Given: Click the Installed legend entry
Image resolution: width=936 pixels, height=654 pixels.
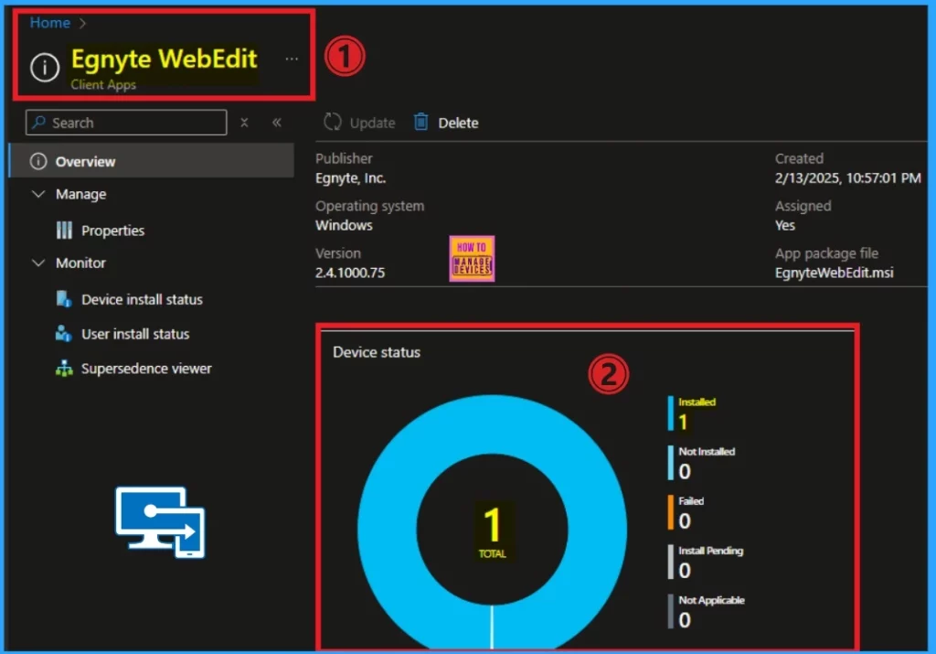Looking at the screenshot, I should [693, 413].
